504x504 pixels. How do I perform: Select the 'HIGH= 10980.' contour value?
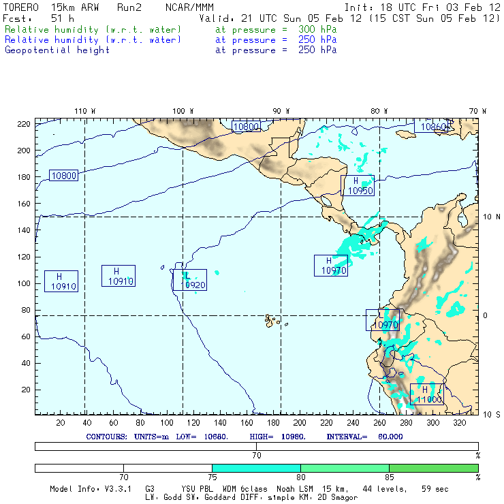pyautogui.click(x=277, y=437)
